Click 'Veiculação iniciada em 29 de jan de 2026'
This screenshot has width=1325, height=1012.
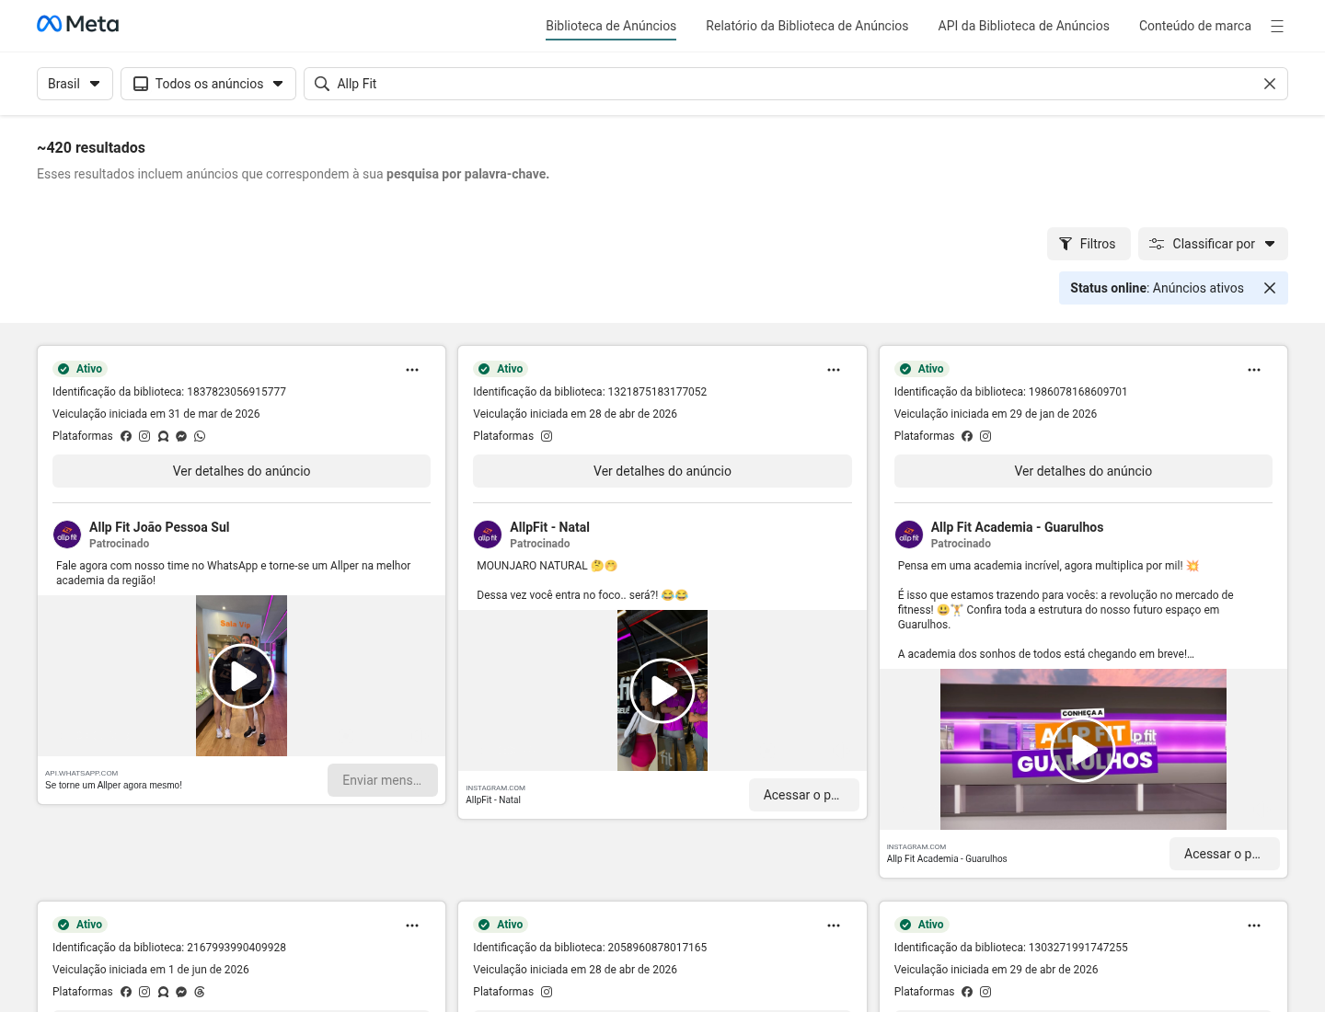[x=996, y=414]
